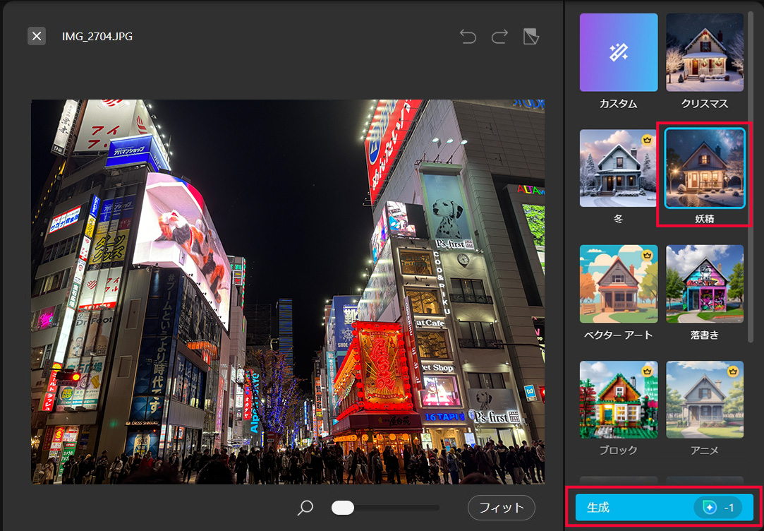Apply the 落書き style thumbnail

click(705, 284)
